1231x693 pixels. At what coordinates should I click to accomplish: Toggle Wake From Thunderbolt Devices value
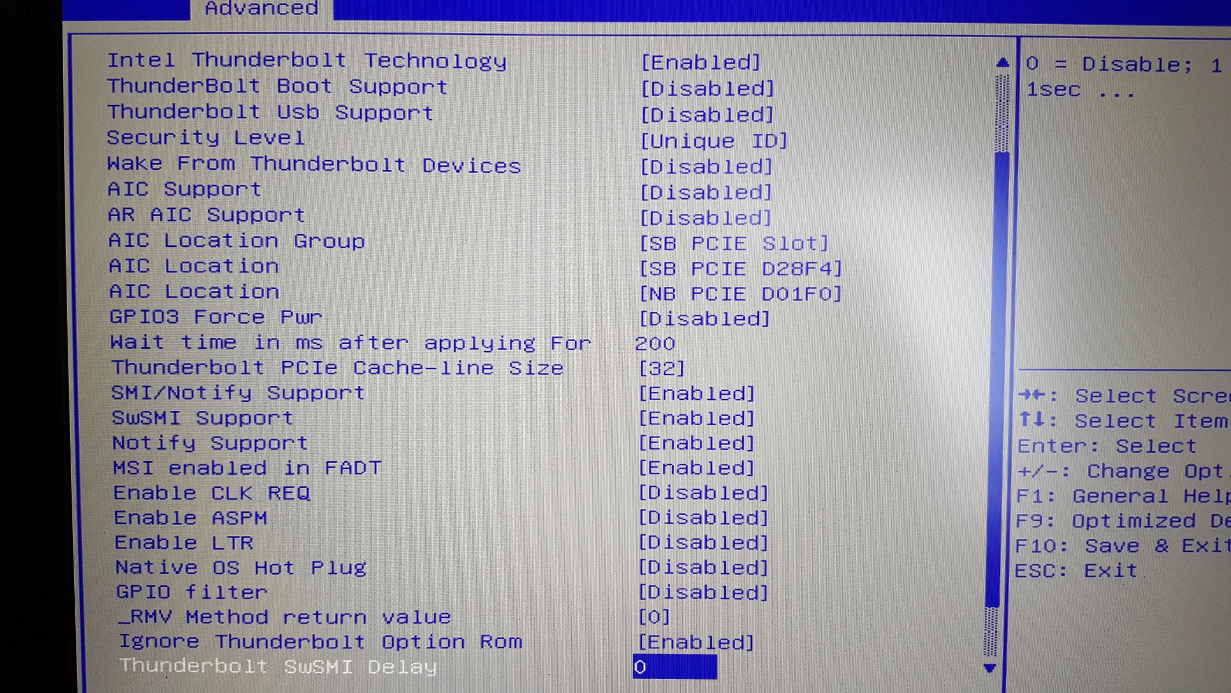[706, 167]
